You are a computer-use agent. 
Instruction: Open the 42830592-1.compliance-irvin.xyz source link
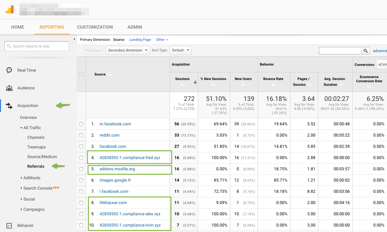130,225
